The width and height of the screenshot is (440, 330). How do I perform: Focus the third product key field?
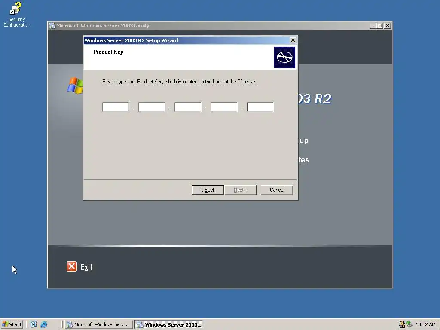coord(188,107)
